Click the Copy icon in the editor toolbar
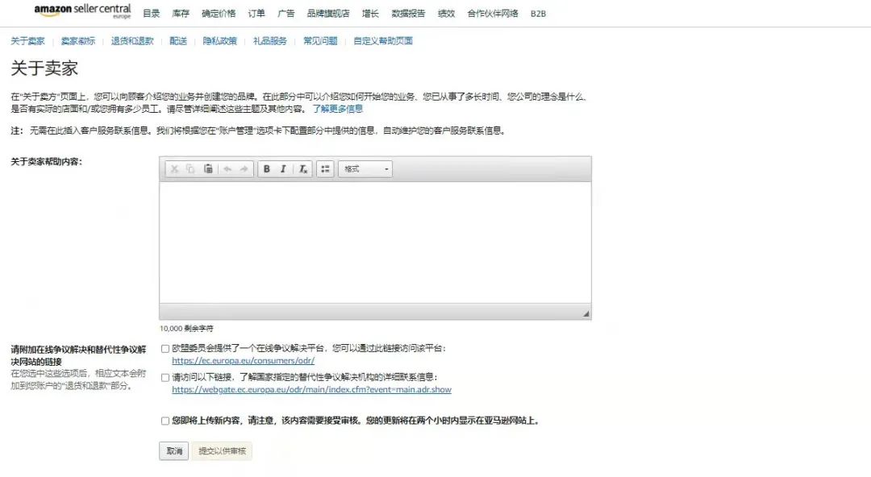 (190, 168)
